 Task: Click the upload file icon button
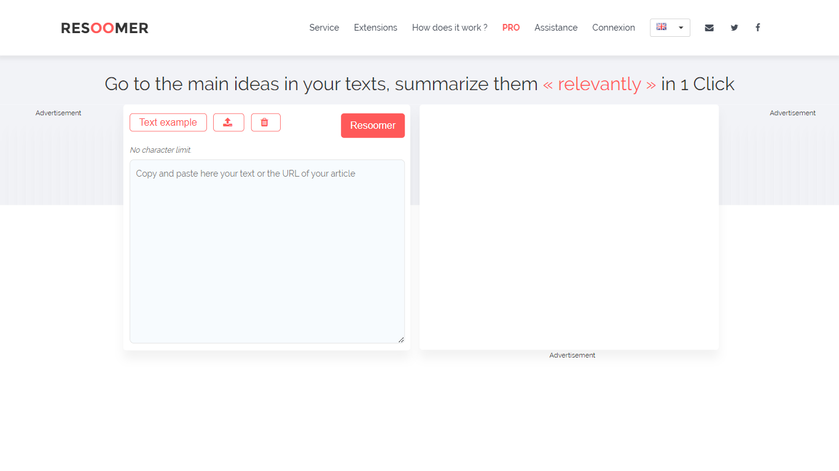click(228, 123)
